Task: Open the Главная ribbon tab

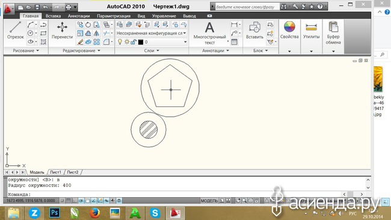Action: click(31, 16)
